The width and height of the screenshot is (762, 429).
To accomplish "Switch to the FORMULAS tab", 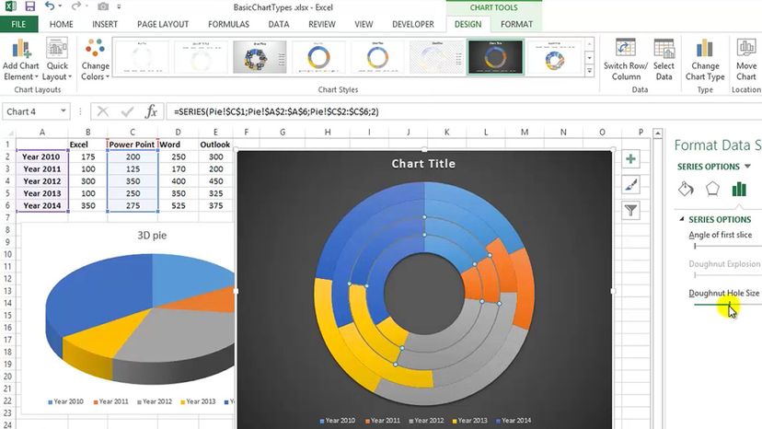I will tap(228, 24).
